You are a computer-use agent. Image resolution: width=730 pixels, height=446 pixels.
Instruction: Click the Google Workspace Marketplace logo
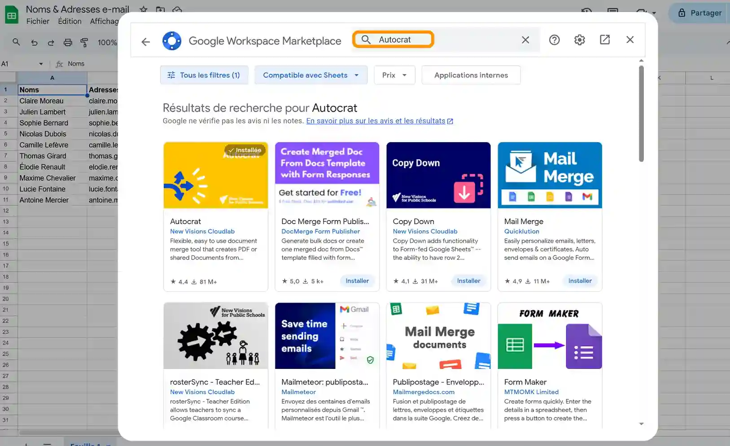pyautogui.click(x=172, y=41)
